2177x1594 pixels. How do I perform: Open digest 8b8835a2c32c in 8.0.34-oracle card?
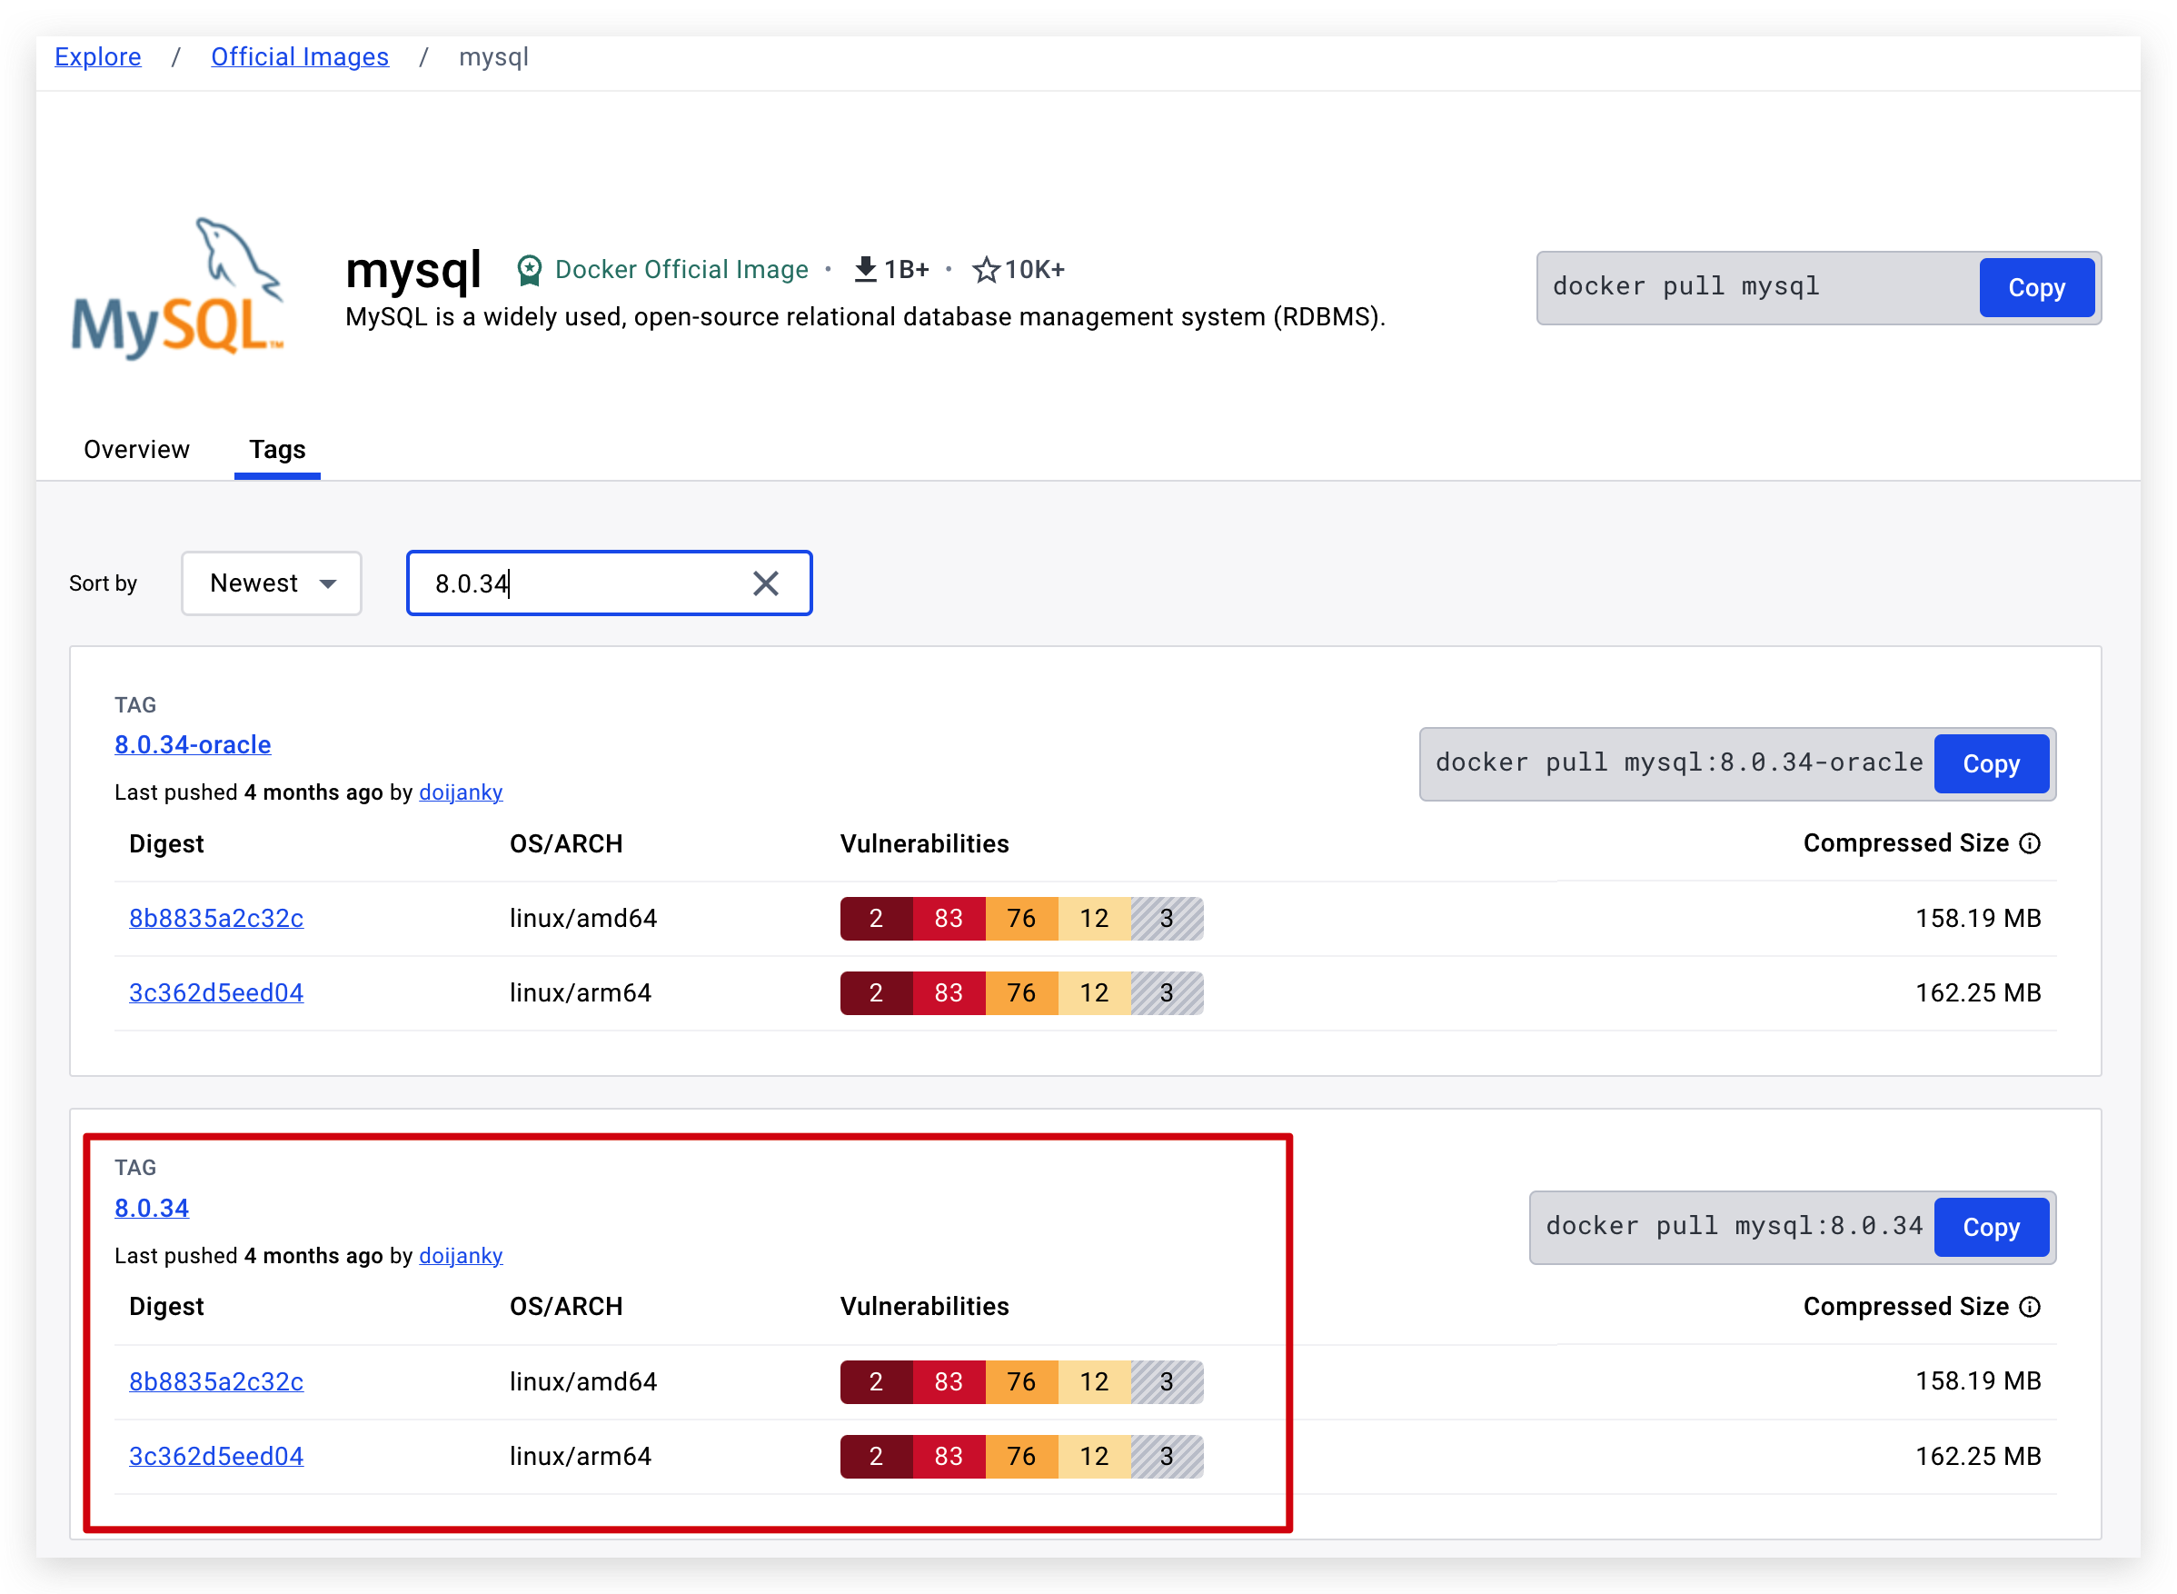[x=216, y=918]
